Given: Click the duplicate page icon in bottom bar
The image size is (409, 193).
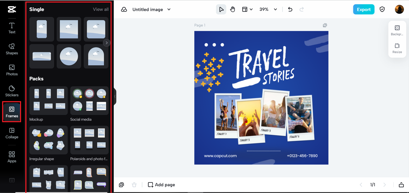Looking at the screenshot, I should tap(121, 185).
